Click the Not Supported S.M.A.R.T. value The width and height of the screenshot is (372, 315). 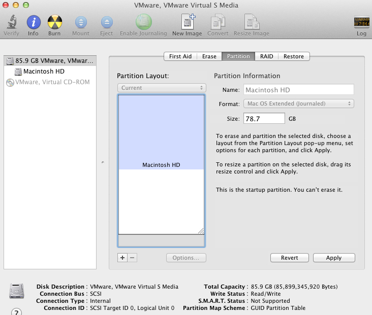click(x=270, y=301)
